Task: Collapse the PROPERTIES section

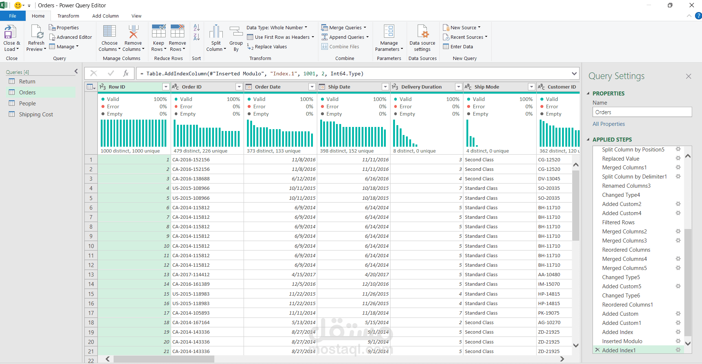Action: coord(588,93)
